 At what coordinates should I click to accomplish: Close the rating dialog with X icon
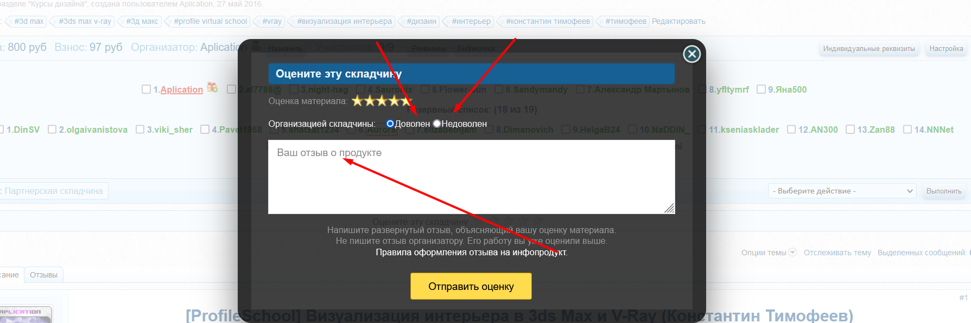tap(691, 54)
